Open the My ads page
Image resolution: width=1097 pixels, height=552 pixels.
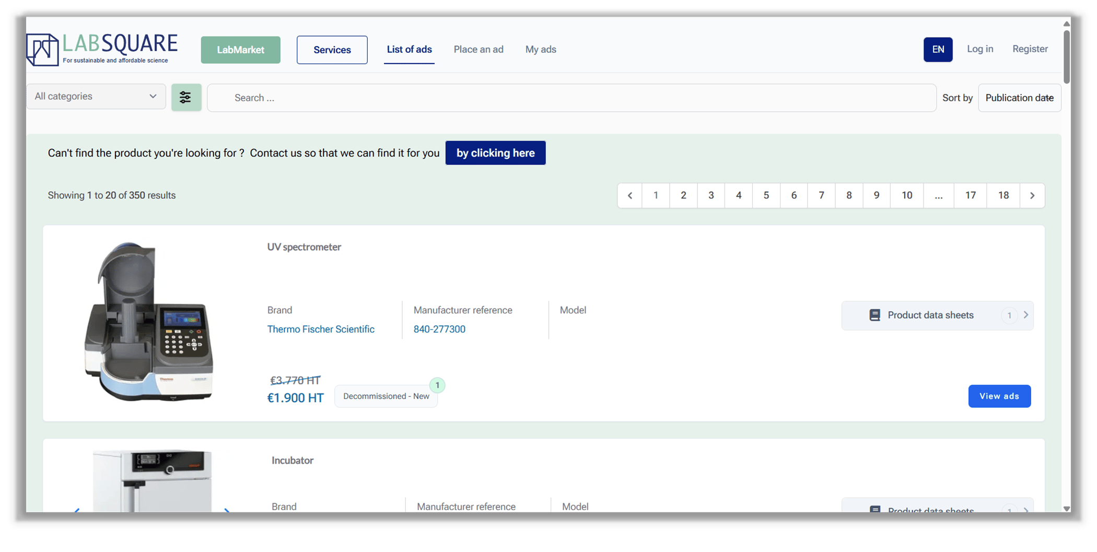541,50
